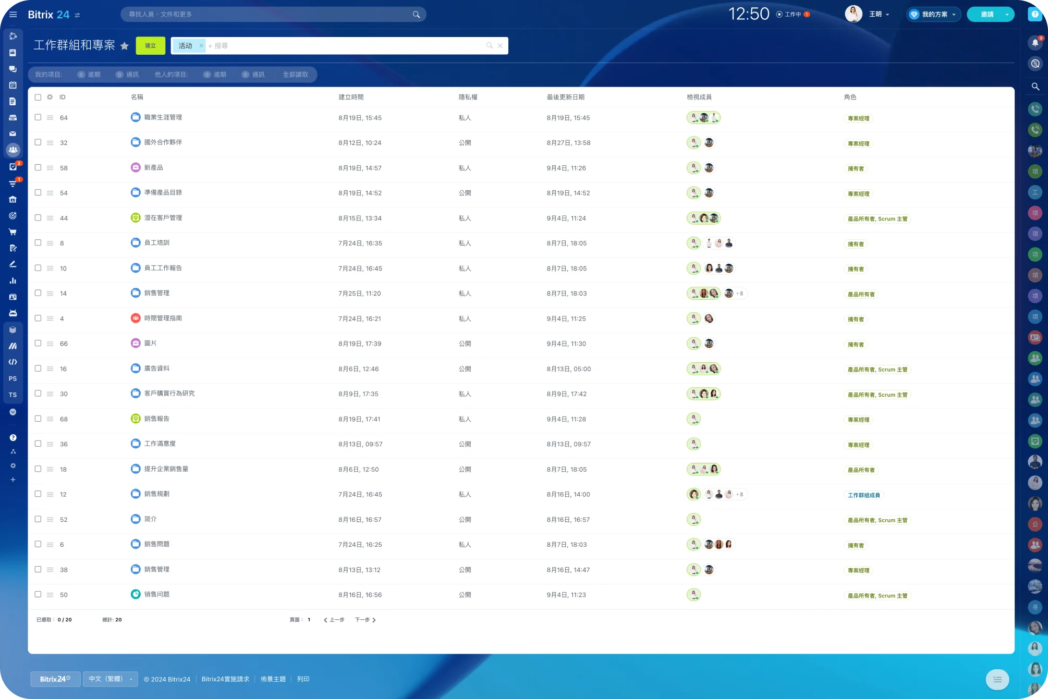Open first green phone icon in right panel

click(1035, 109)
